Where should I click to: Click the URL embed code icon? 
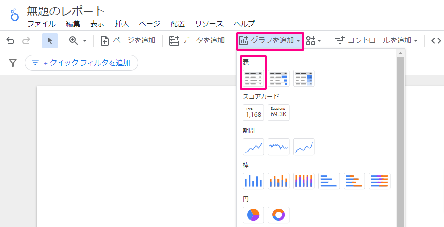tap(436, 41)
